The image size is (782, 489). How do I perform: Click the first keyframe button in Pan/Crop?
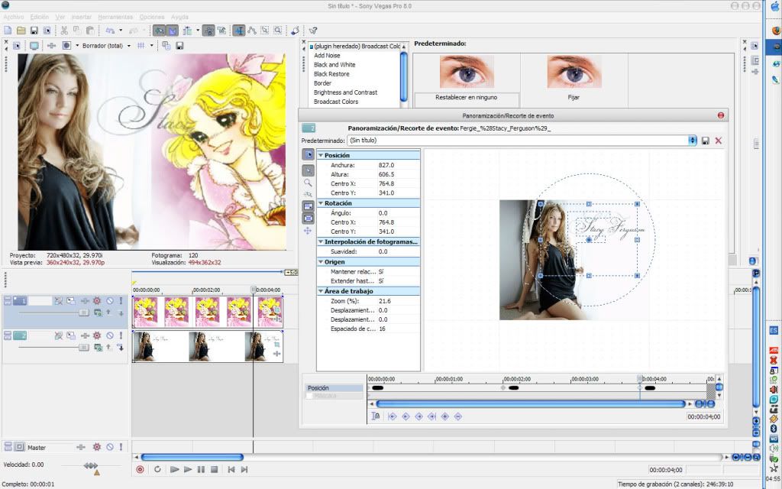tap(392, 416)
